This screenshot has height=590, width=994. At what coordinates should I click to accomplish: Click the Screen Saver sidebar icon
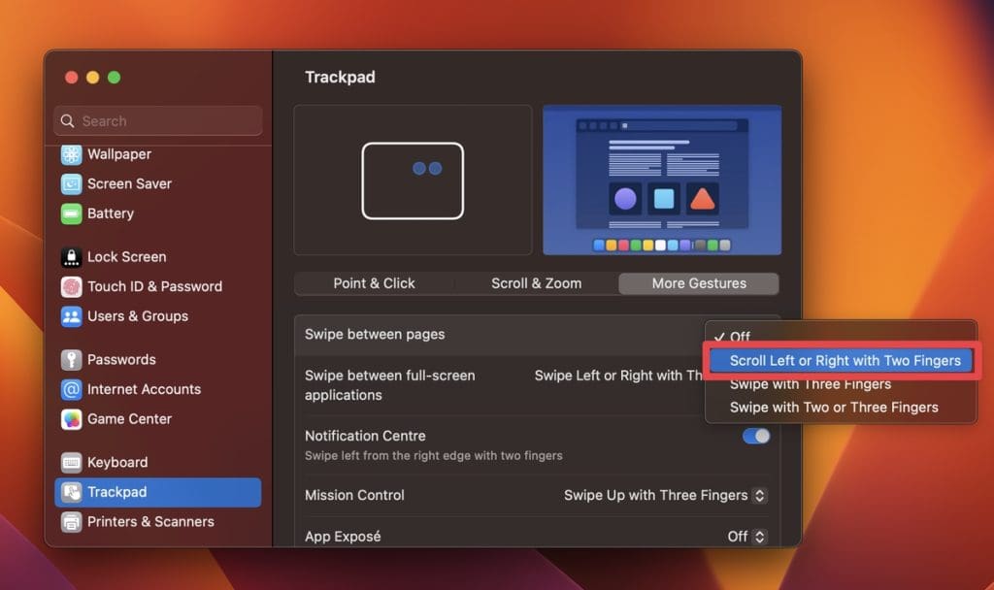(71, 183)
